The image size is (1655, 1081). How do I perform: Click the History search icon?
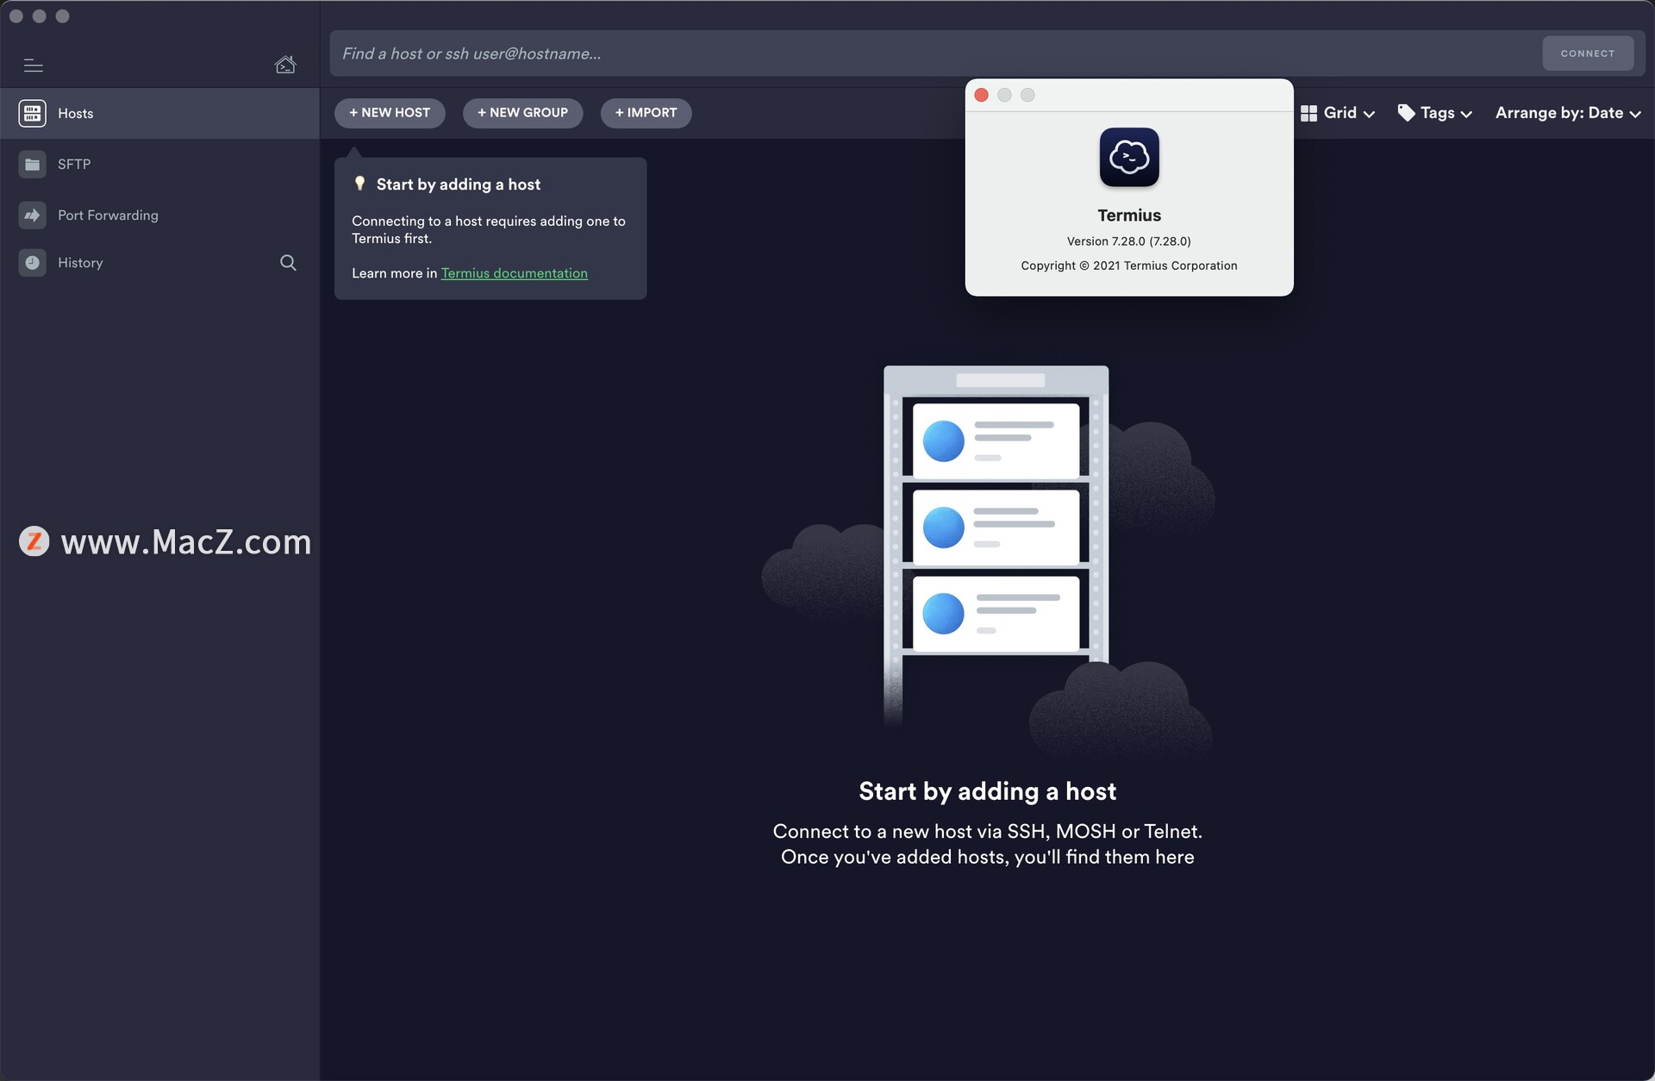coord(288,262)
